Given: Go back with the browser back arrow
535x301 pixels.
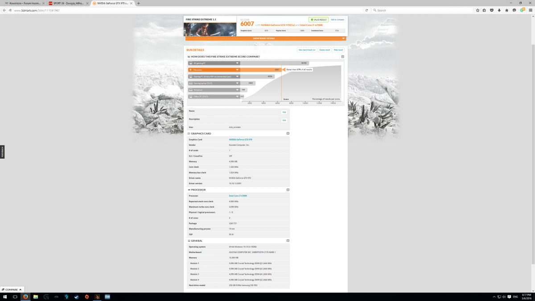Looking at the screenshot, I should (x=4, y=10).
